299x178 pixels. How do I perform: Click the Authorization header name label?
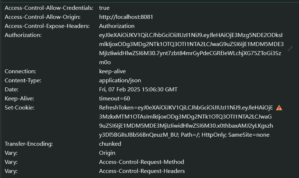pyautogui.click(x=23, y=35)
